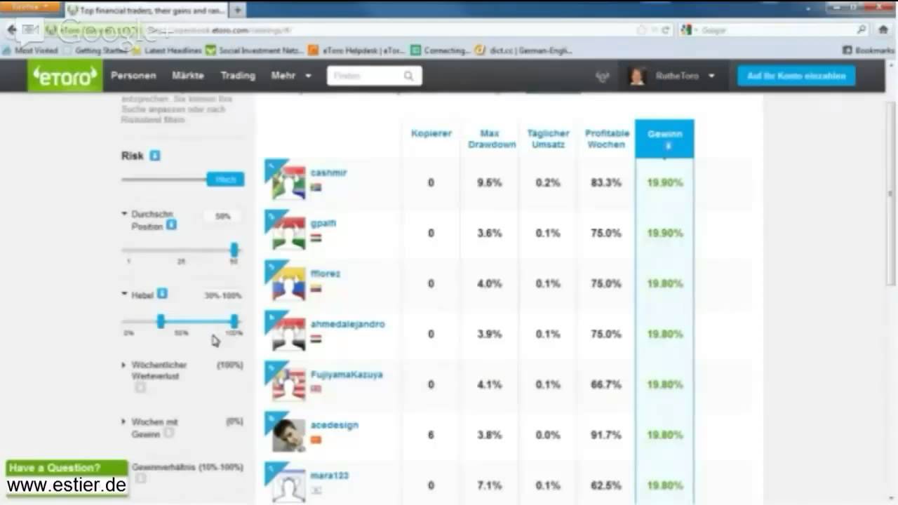The height and width of the screenshot is (505, 898).
Task: Click mara123's avatar picture
Action: [x=289, y=485]
